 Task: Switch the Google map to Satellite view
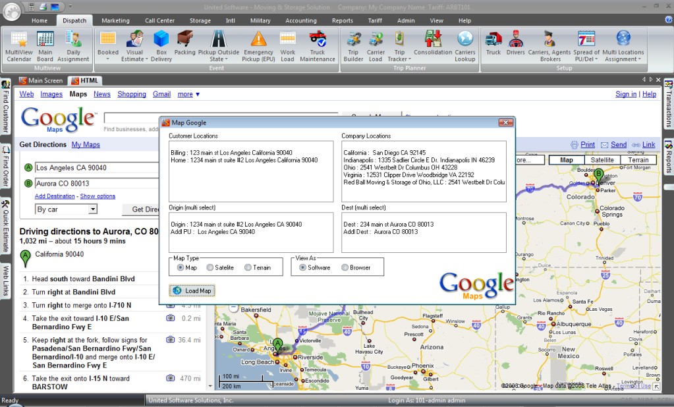(602, 160)
